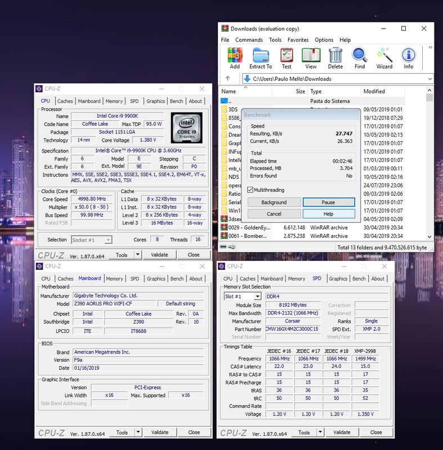The image size is (443, 450).
Task: Click Help in the Benchmark dialog
Action: click(x=328, y=214)
